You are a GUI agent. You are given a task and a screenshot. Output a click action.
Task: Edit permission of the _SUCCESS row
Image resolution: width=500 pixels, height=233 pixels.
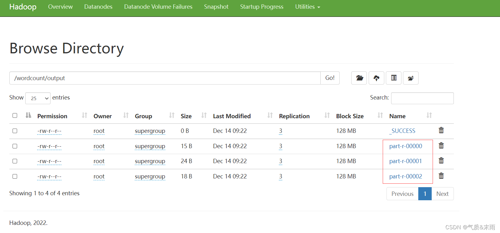click(x=49, y=131)
